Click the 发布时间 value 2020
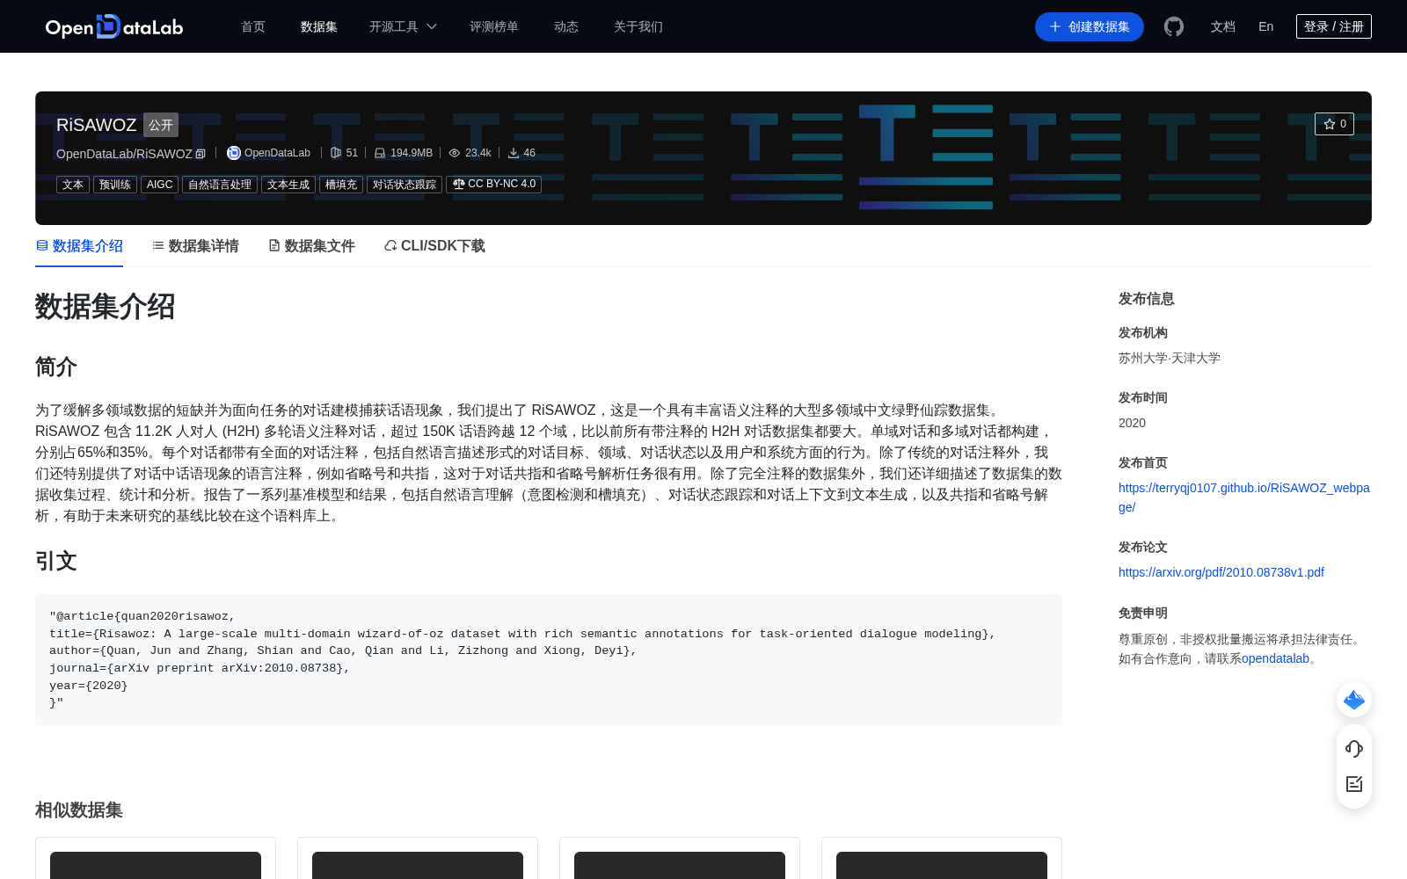The width and height of the screenshot is (1407, 879). click(x=1132, y=423)
